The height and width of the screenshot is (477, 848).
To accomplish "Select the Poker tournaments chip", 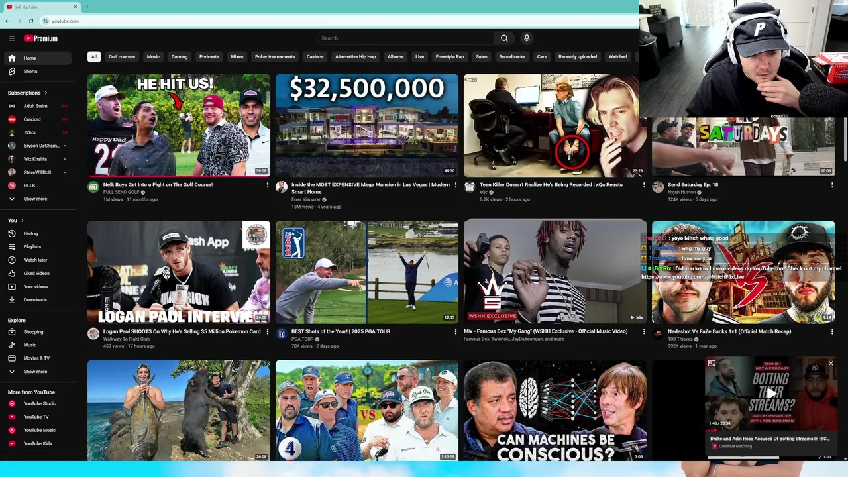I will pos(275,57).
